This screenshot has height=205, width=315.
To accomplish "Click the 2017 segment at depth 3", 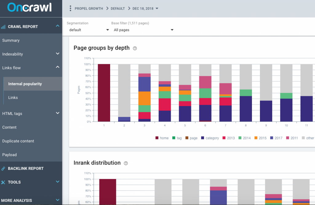I will (x=145, y=84).
